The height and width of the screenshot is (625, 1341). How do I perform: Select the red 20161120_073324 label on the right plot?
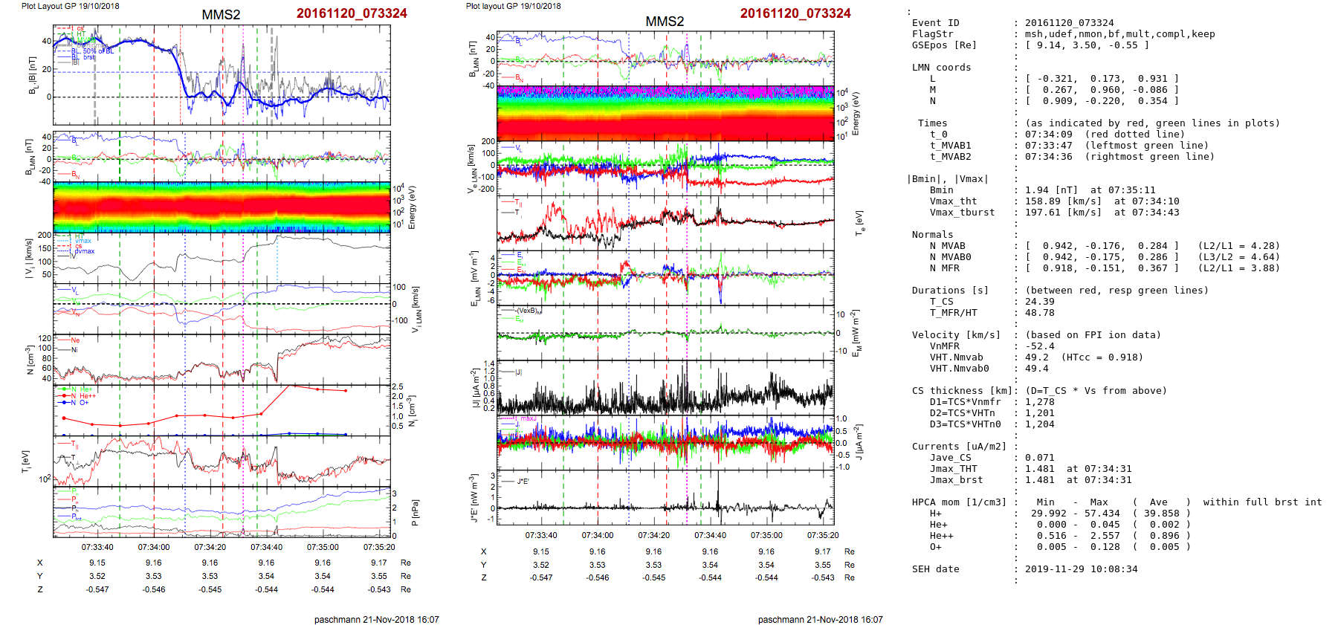point(795,13)
